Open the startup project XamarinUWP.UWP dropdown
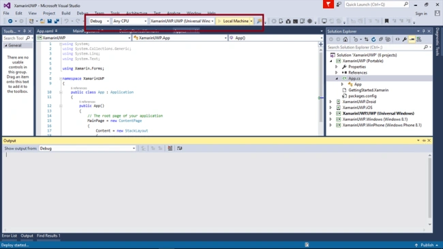This screenshot has height=249, width=443. coord(182,21)
